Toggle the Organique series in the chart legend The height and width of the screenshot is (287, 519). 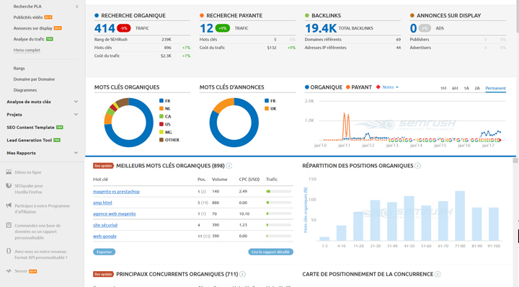[x=324, y=87]
